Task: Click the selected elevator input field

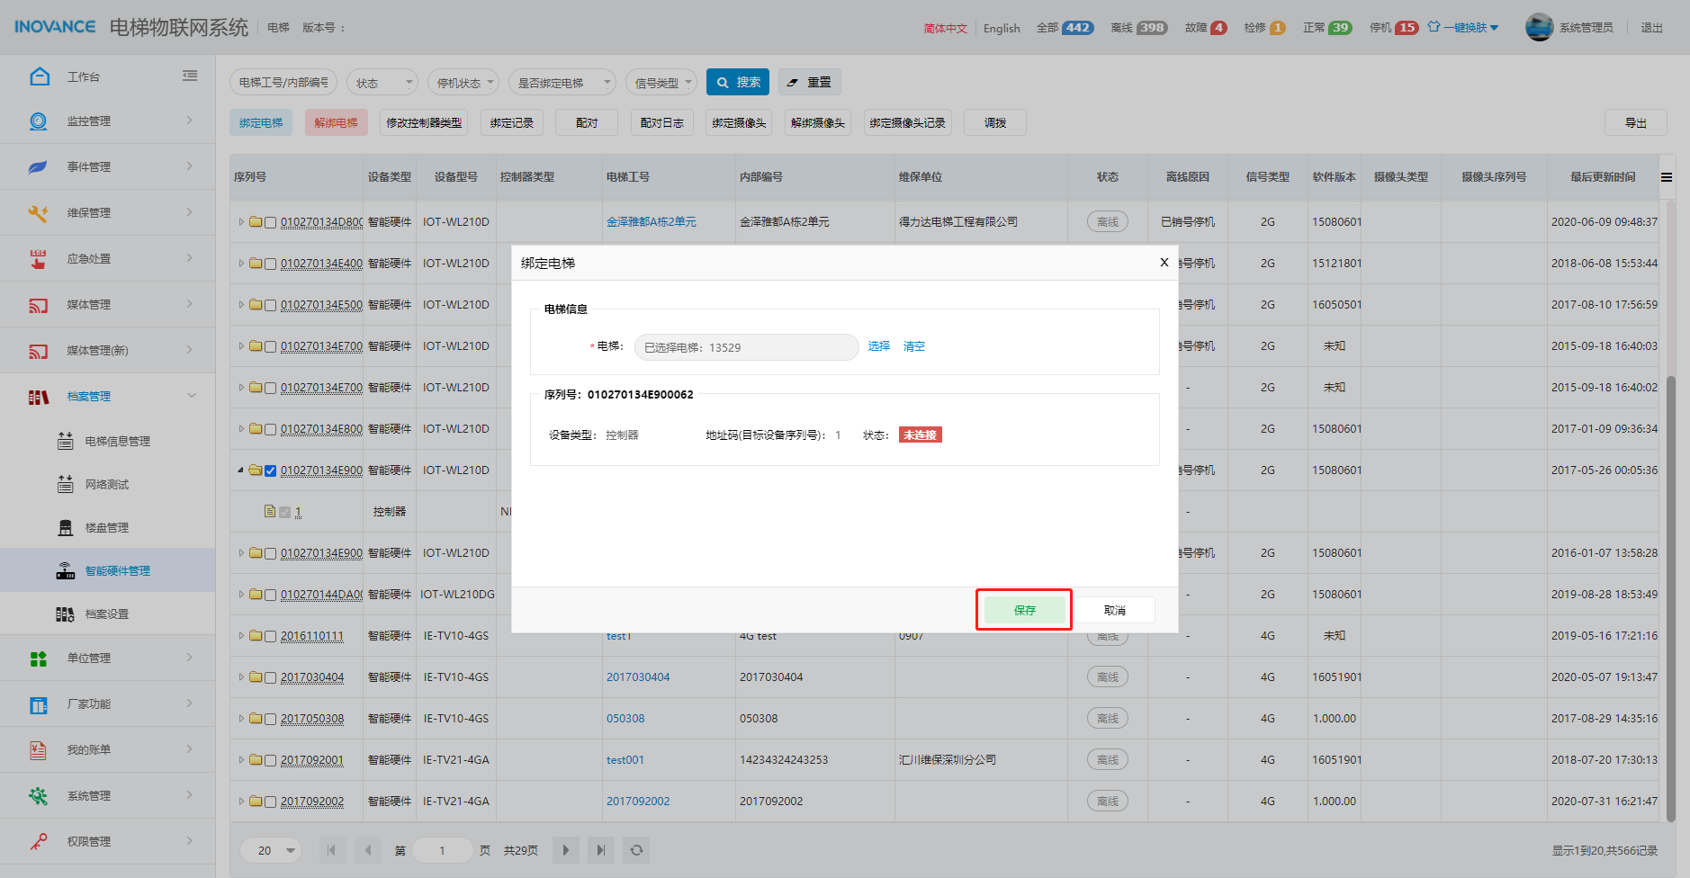Action: [x=746, y=347]
